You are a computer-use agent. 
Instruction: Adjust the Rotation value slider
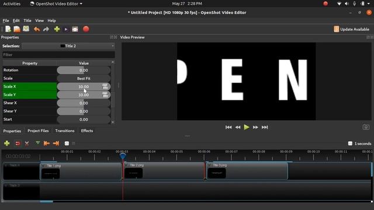coord(84,70)
